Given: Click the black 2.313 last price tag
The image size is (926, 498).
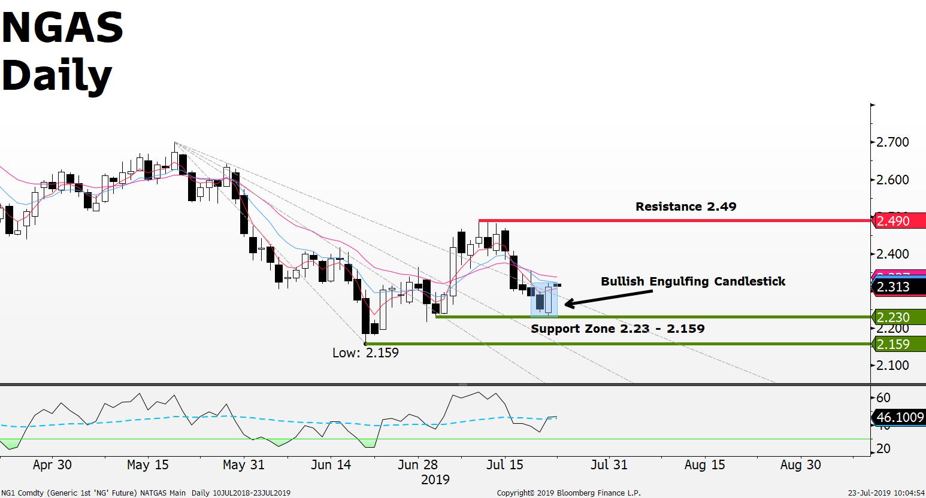Looking at the screenshot, I should pos(897,287).
